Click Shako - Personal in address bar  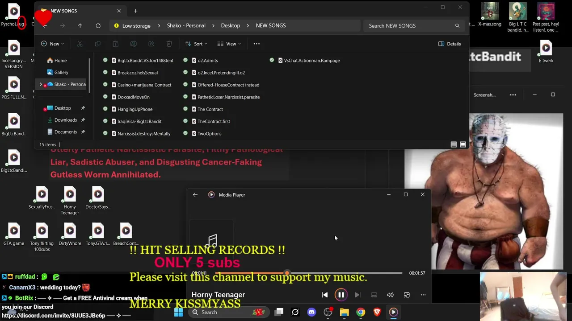186,25
